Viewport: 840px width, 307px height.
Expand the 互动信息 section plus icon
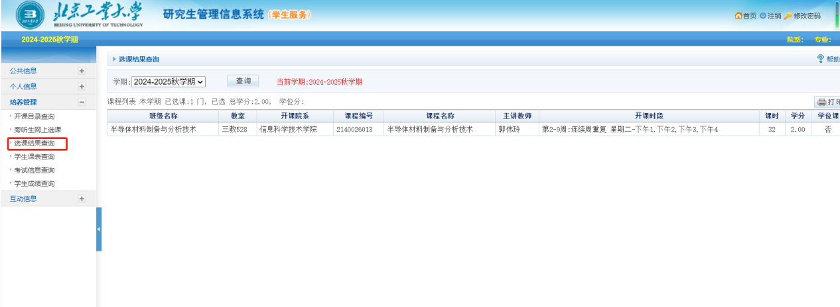[82, 198]
